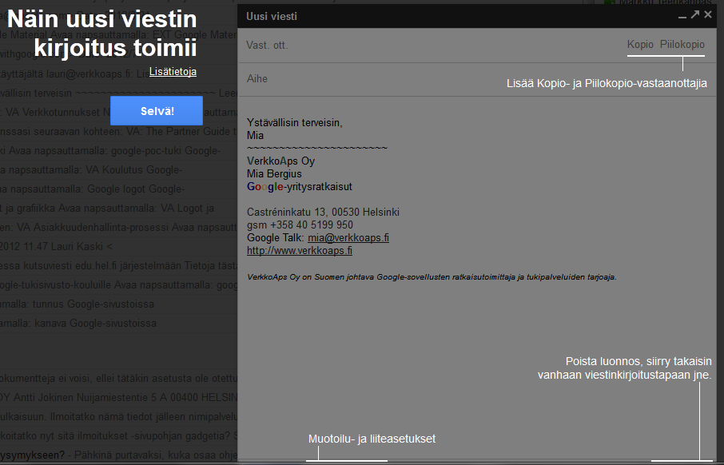Viewport: 724px width, 465px height.
Task: Open the VA Koulutus Google- message row
Action: click(96, 170)
